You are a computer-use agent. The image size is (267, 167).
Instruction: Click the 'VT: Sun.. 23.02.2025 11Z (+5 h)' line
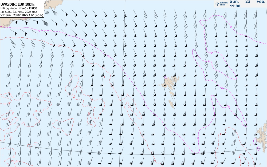coord(22,15)
